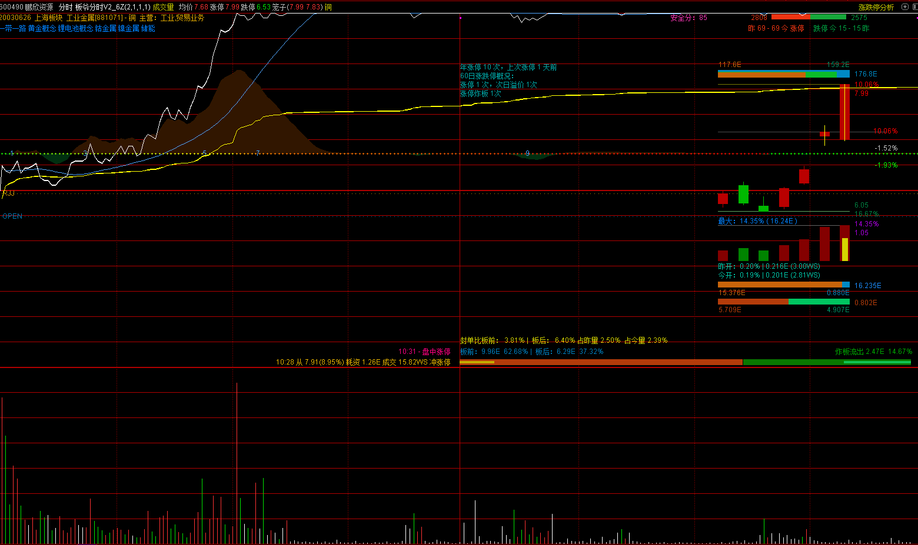This screenshot has height=545, width=918.
Task: Click the 成交量 indicator label
Action: (164, 7)
